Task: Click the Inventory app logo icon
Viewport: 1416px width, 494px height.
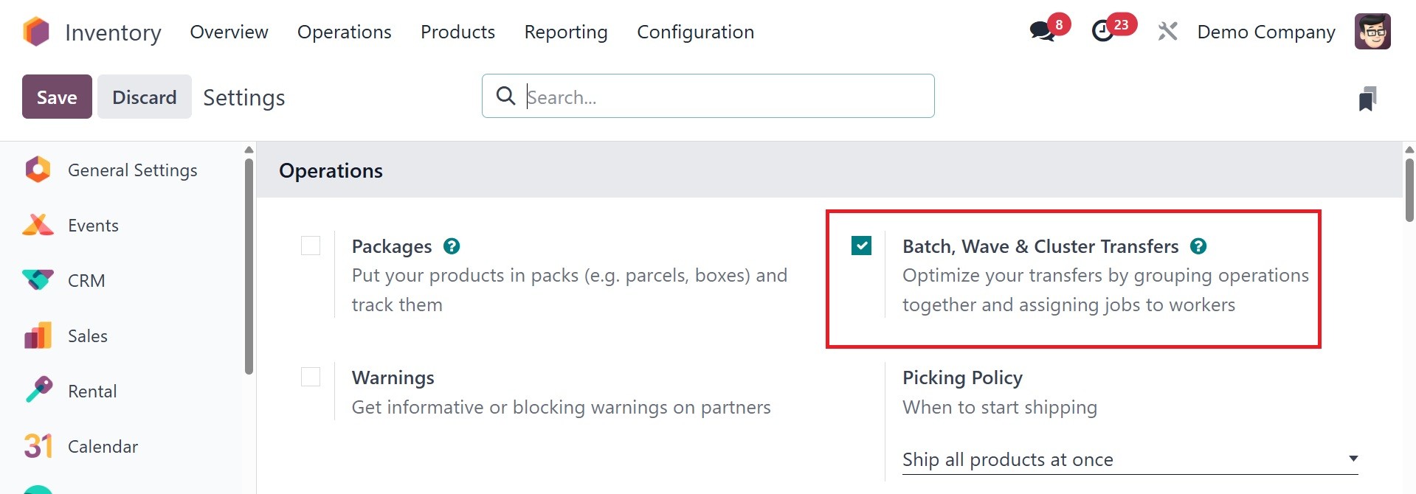Action: 36,32
